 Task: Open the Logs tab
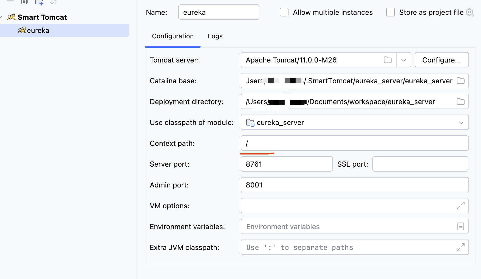click(215, 36)
